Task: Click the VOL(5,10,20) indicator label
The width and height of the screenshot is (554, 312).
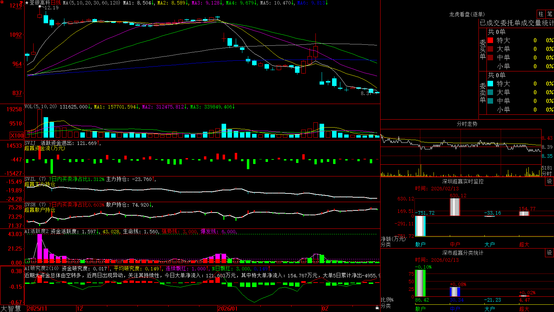Action: coord(41,106)
